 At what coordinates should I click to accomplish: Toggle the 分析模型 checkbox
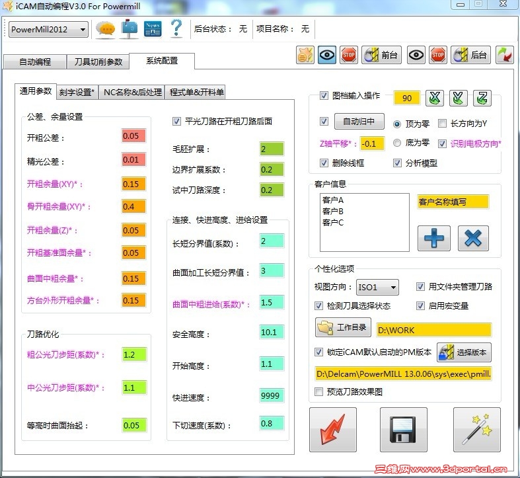(397, 163)
